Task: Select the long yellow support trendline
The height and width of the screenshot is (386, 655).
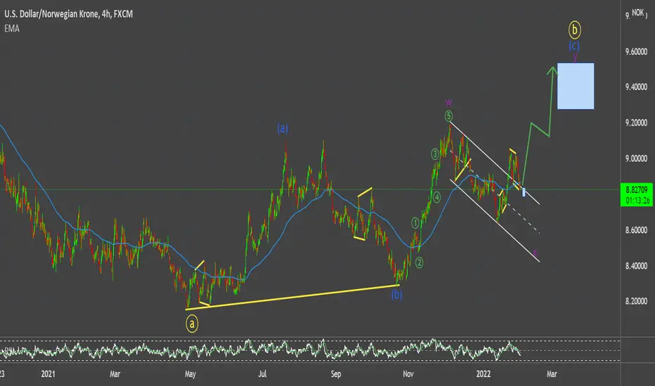Action: pyautogui.click(x=292, y=297)
